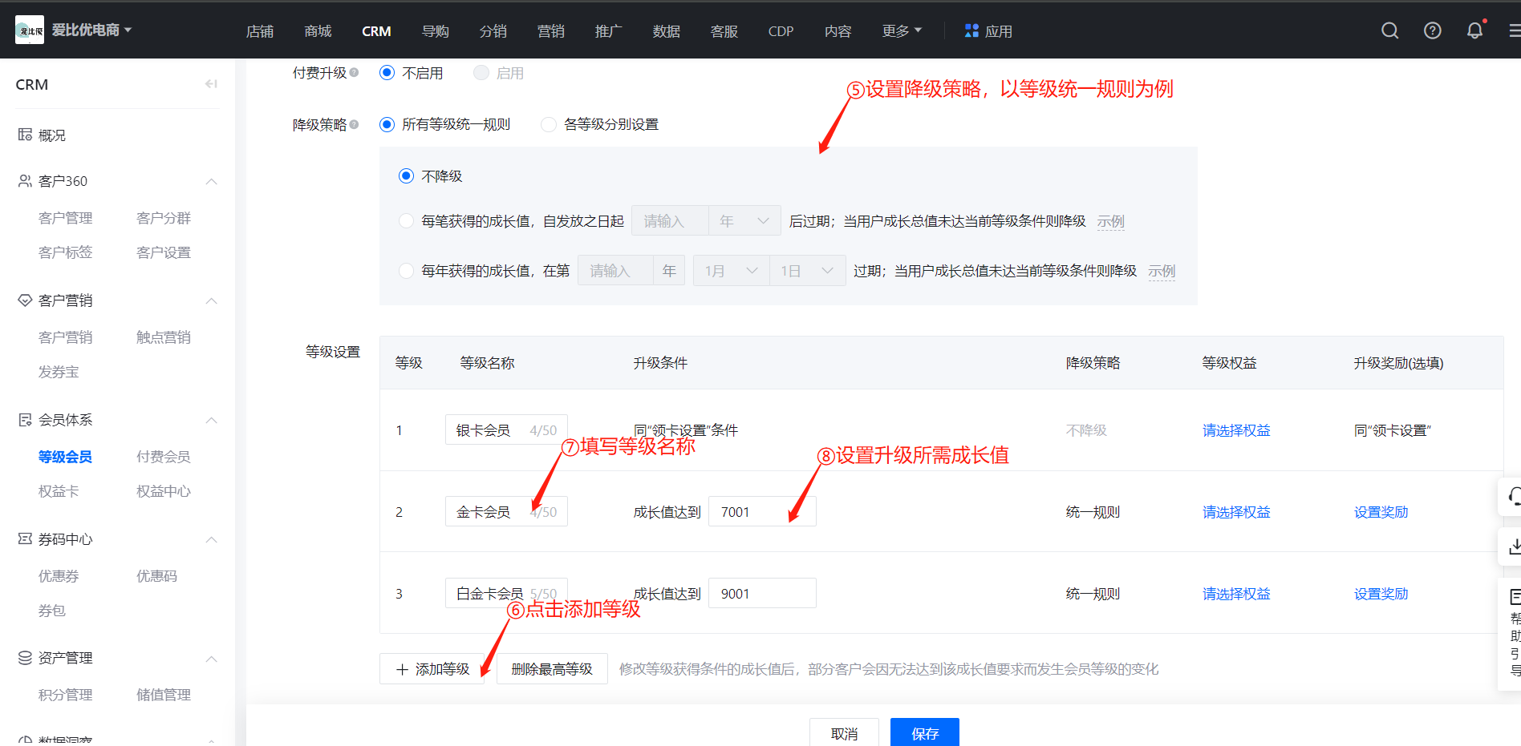Open the 爱比优电商 store switcher dropdown
This screenshot has width=1521, height=746.
(91, 30)
